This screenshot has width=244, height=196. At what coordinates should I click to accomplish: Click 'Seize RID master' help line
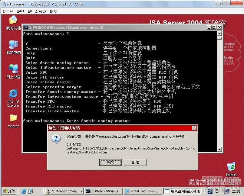click(x=101, y=77)
